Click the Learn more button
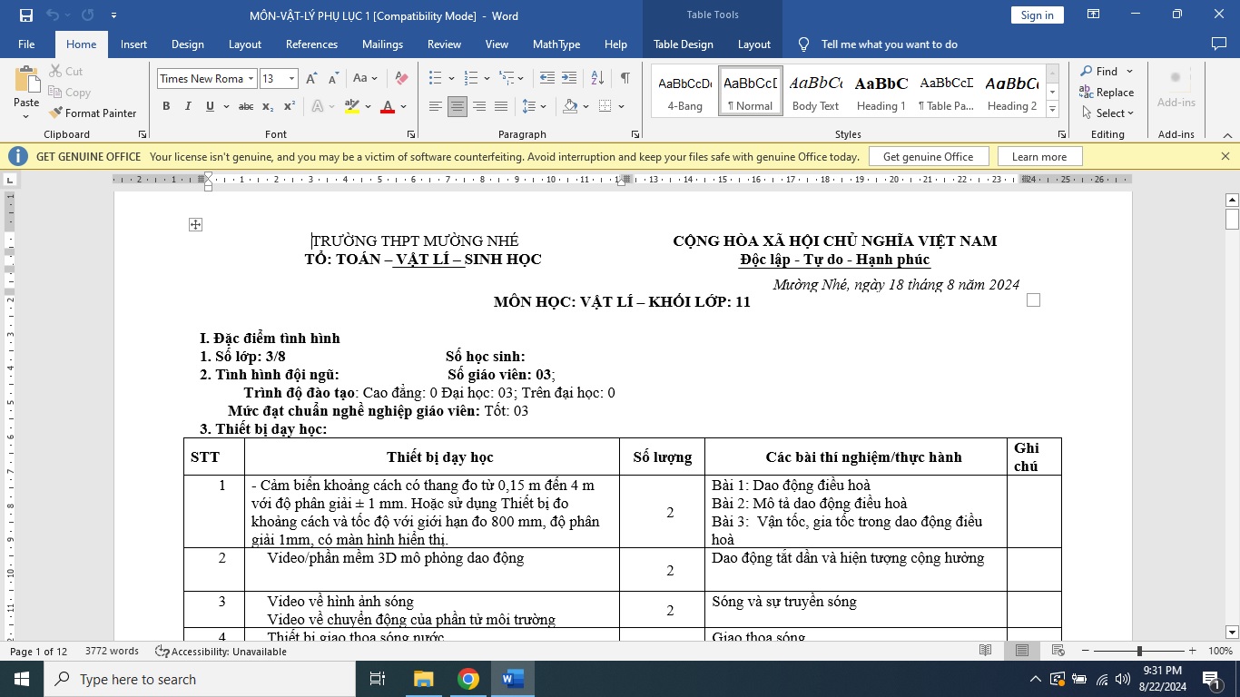Image resolution: width=1240 pixels, height=697 pixels. (1039, 156)
